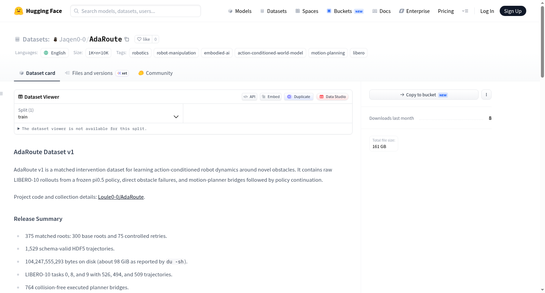Viewport: 545px width, 293px height.
Task: Select the embodied-ai tag
Action: pyautogui.click(x=217, y=53)
